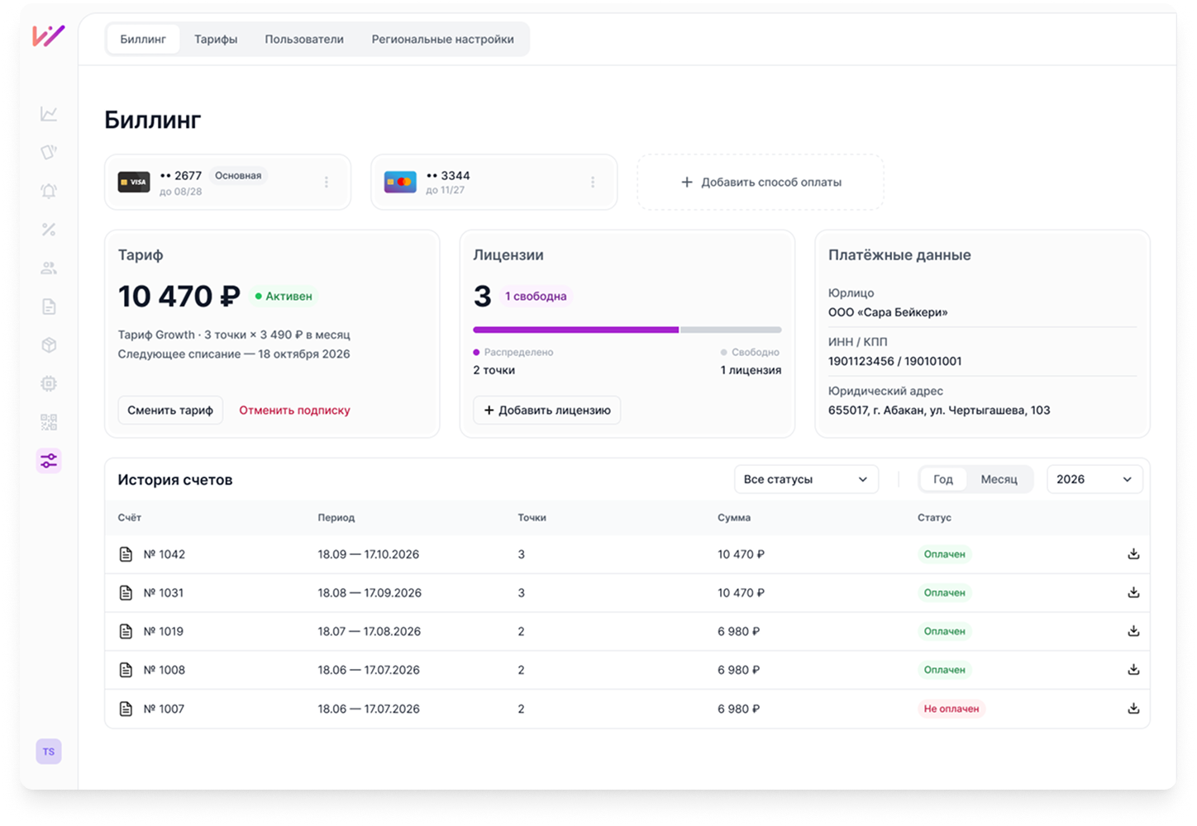Viewport: 1197px width, 826px height.
Task: Click the Сменить тариф button
Action: tap(170, 410)
